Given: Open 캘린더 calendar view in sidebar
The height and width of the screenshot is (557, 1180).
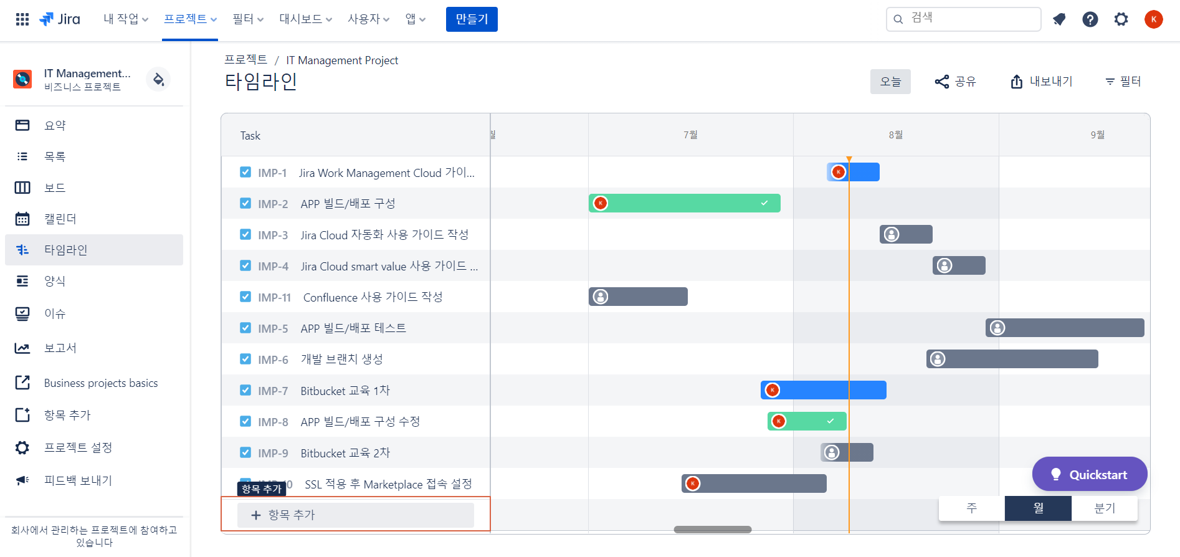Looking at the screenshot, I should (x=94, y=219).
